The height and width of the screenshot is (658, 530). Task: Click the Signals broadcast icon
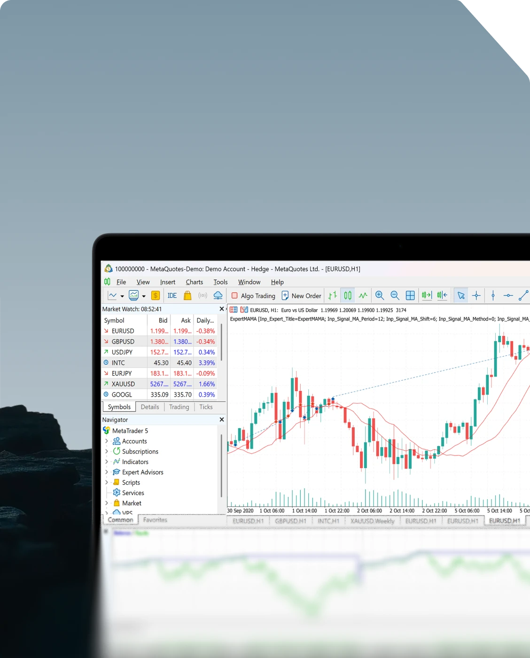(203, 296)
